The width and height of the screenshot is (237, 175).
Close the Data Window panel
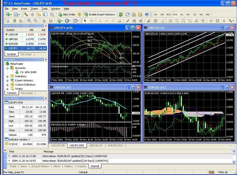point(46,98)
